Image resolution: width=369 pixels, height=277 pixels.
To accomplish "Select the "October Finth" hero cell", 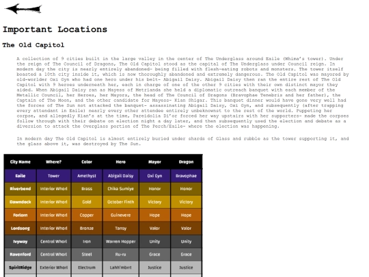I will [x=121, y=202].
